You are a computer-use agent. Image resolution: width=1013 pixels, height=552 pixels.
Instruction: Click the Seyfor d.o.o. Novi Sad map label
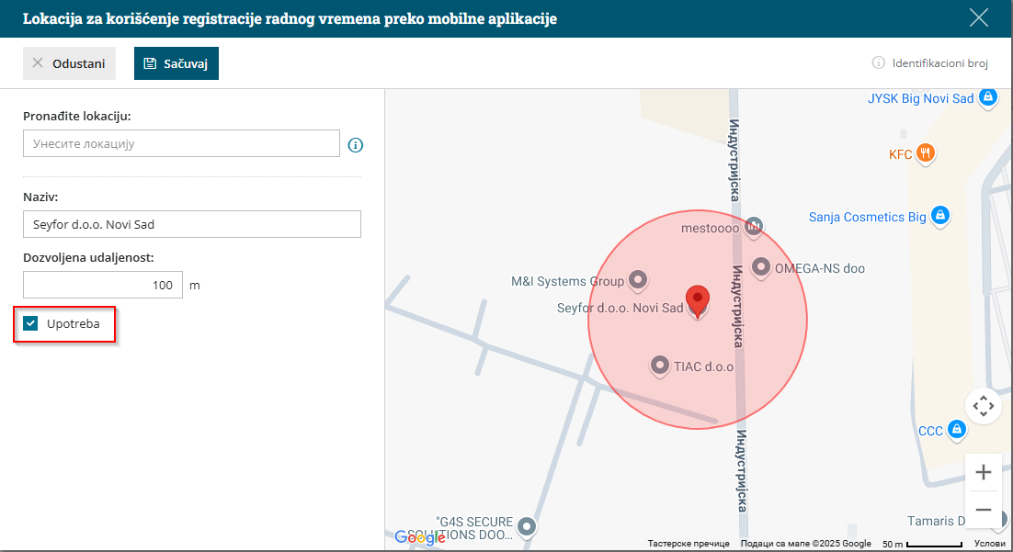click(620, 308)
